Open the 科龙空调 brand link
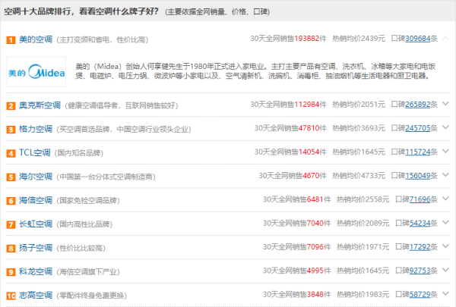This screenshot has height=307, width=456. pyautogui.click(x=36, y=271)
